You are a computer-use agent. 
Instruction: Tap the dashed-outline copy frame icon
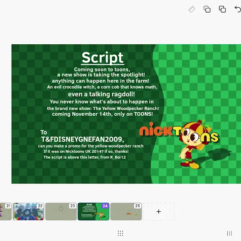coord(207,9)
